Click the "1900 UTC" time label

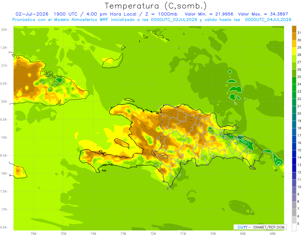coord(65,14)
